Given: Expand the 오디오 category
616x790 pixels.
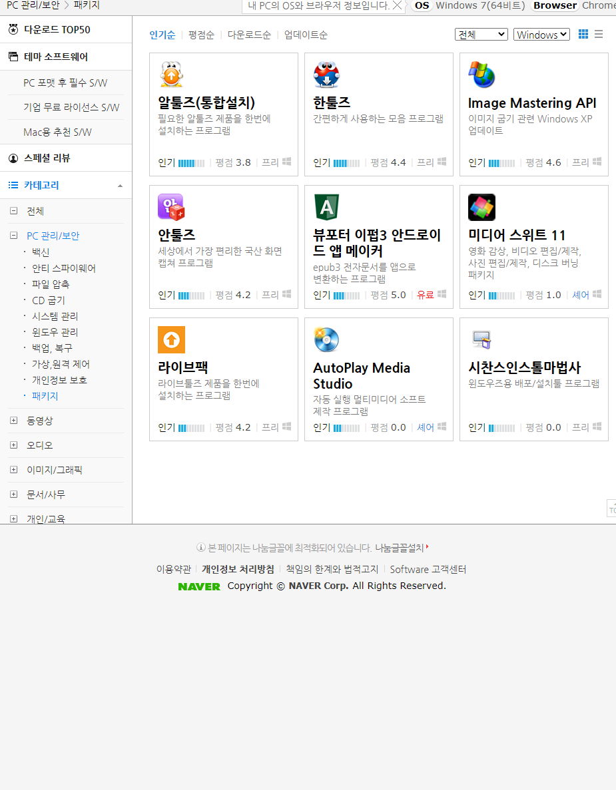Looking at the screenshot, I should 14,445.
